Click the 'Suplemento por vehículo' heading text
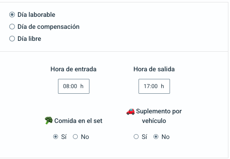 coord(159,116)
